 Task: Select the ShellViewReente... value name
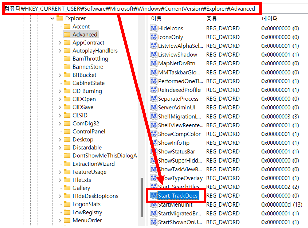pyautogui.click(x=181, y=125)
